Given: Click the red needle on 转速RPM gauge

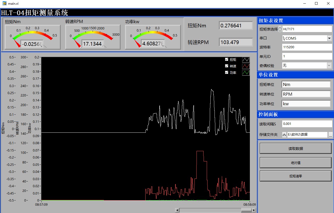Looking at the screenshot, I should pos(77,43).
